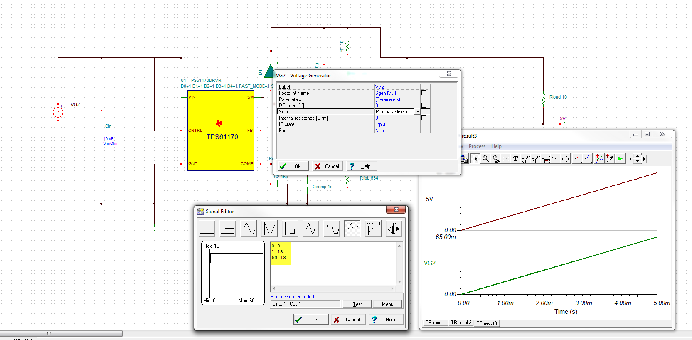The image size is (692, 340).
Task: Select the trapezoid general waveform icon
Action: [x=332, y=229]
